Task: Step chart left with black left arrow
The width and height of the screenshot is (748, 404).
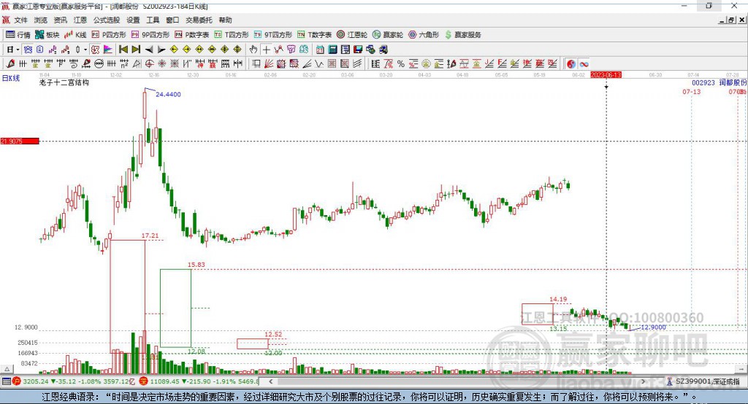Action: point(149,50)
